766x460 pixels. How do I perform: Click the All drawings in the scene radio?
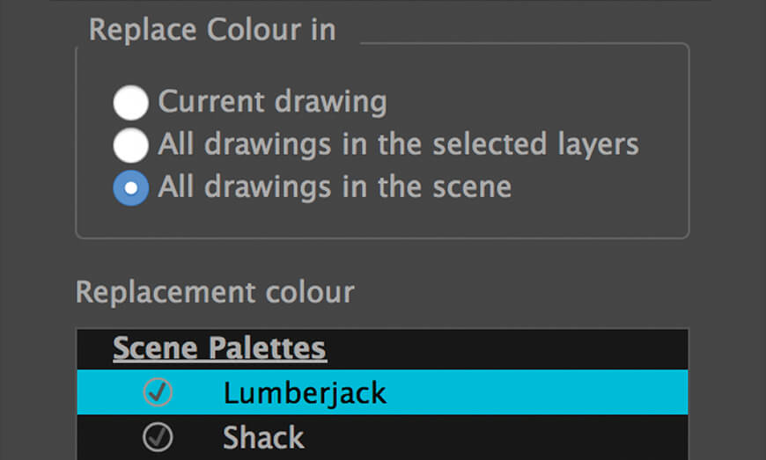coord(131,188)
